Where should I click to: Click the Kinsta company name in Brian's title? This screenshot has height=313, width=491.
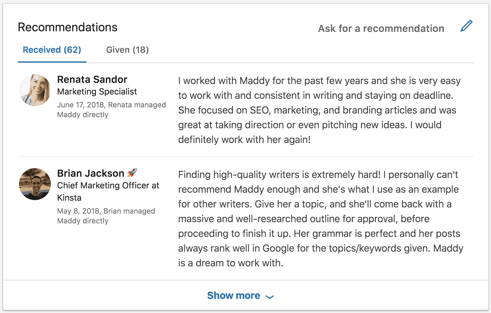[x=69, y=198]
